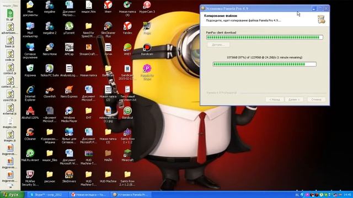353x198 pixels.
Task: Open CCleaner from the desktop
Action: coord(30,134)
